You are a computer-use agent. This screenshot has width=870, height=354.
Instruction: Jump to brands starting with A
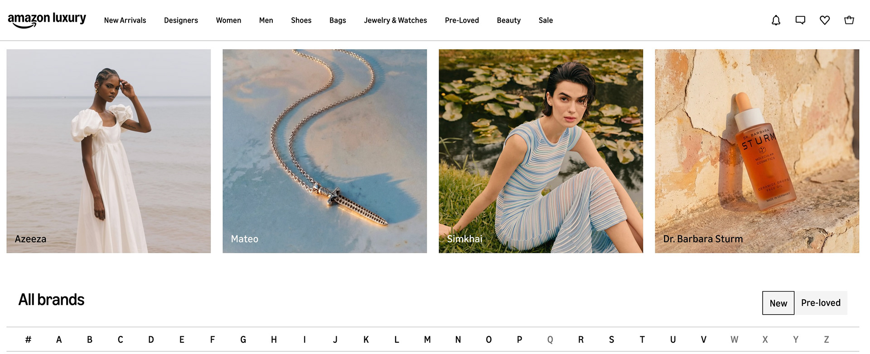click(59, 340)
